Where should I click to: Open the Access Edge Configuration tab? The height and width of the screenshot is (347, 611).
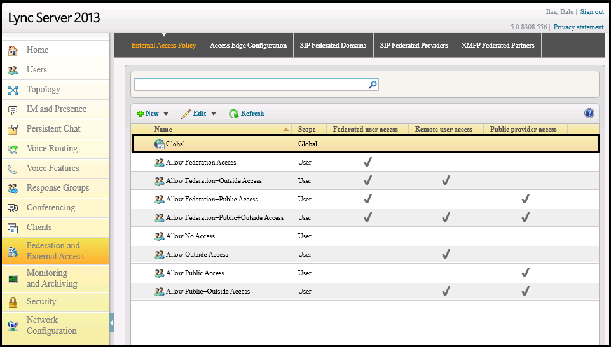[248, 46]
